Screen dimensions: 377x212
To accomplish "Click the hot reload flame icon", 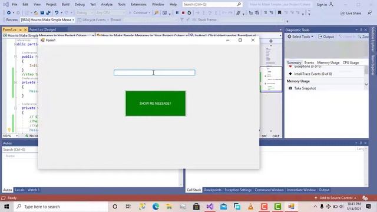I will tap(157, 12).
